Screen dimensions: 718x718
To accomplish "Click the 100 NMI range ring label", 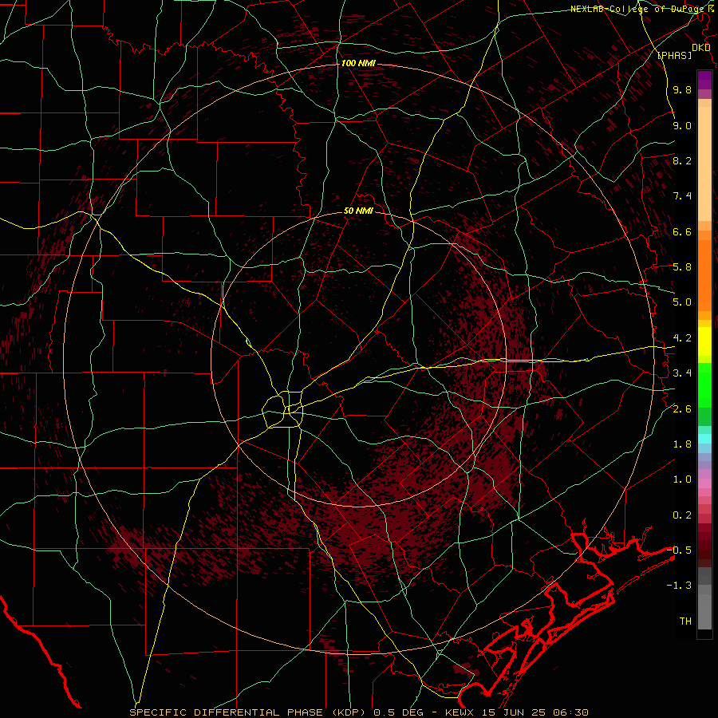I will 358,63.
